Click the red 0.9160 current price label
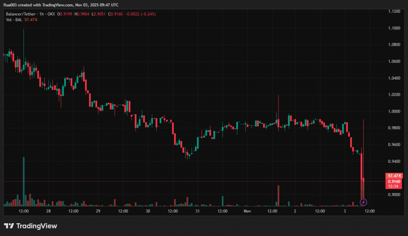The width and height of the screenshot is (408, 236). pos(394,181)
